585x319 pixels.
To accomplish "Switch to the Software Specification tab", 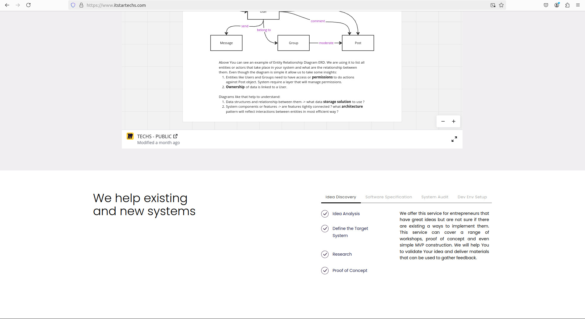I will tap(388, 197).
